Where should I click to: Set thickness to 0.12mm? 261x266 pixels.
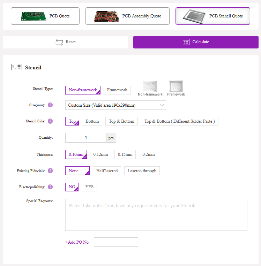[100, 154]
